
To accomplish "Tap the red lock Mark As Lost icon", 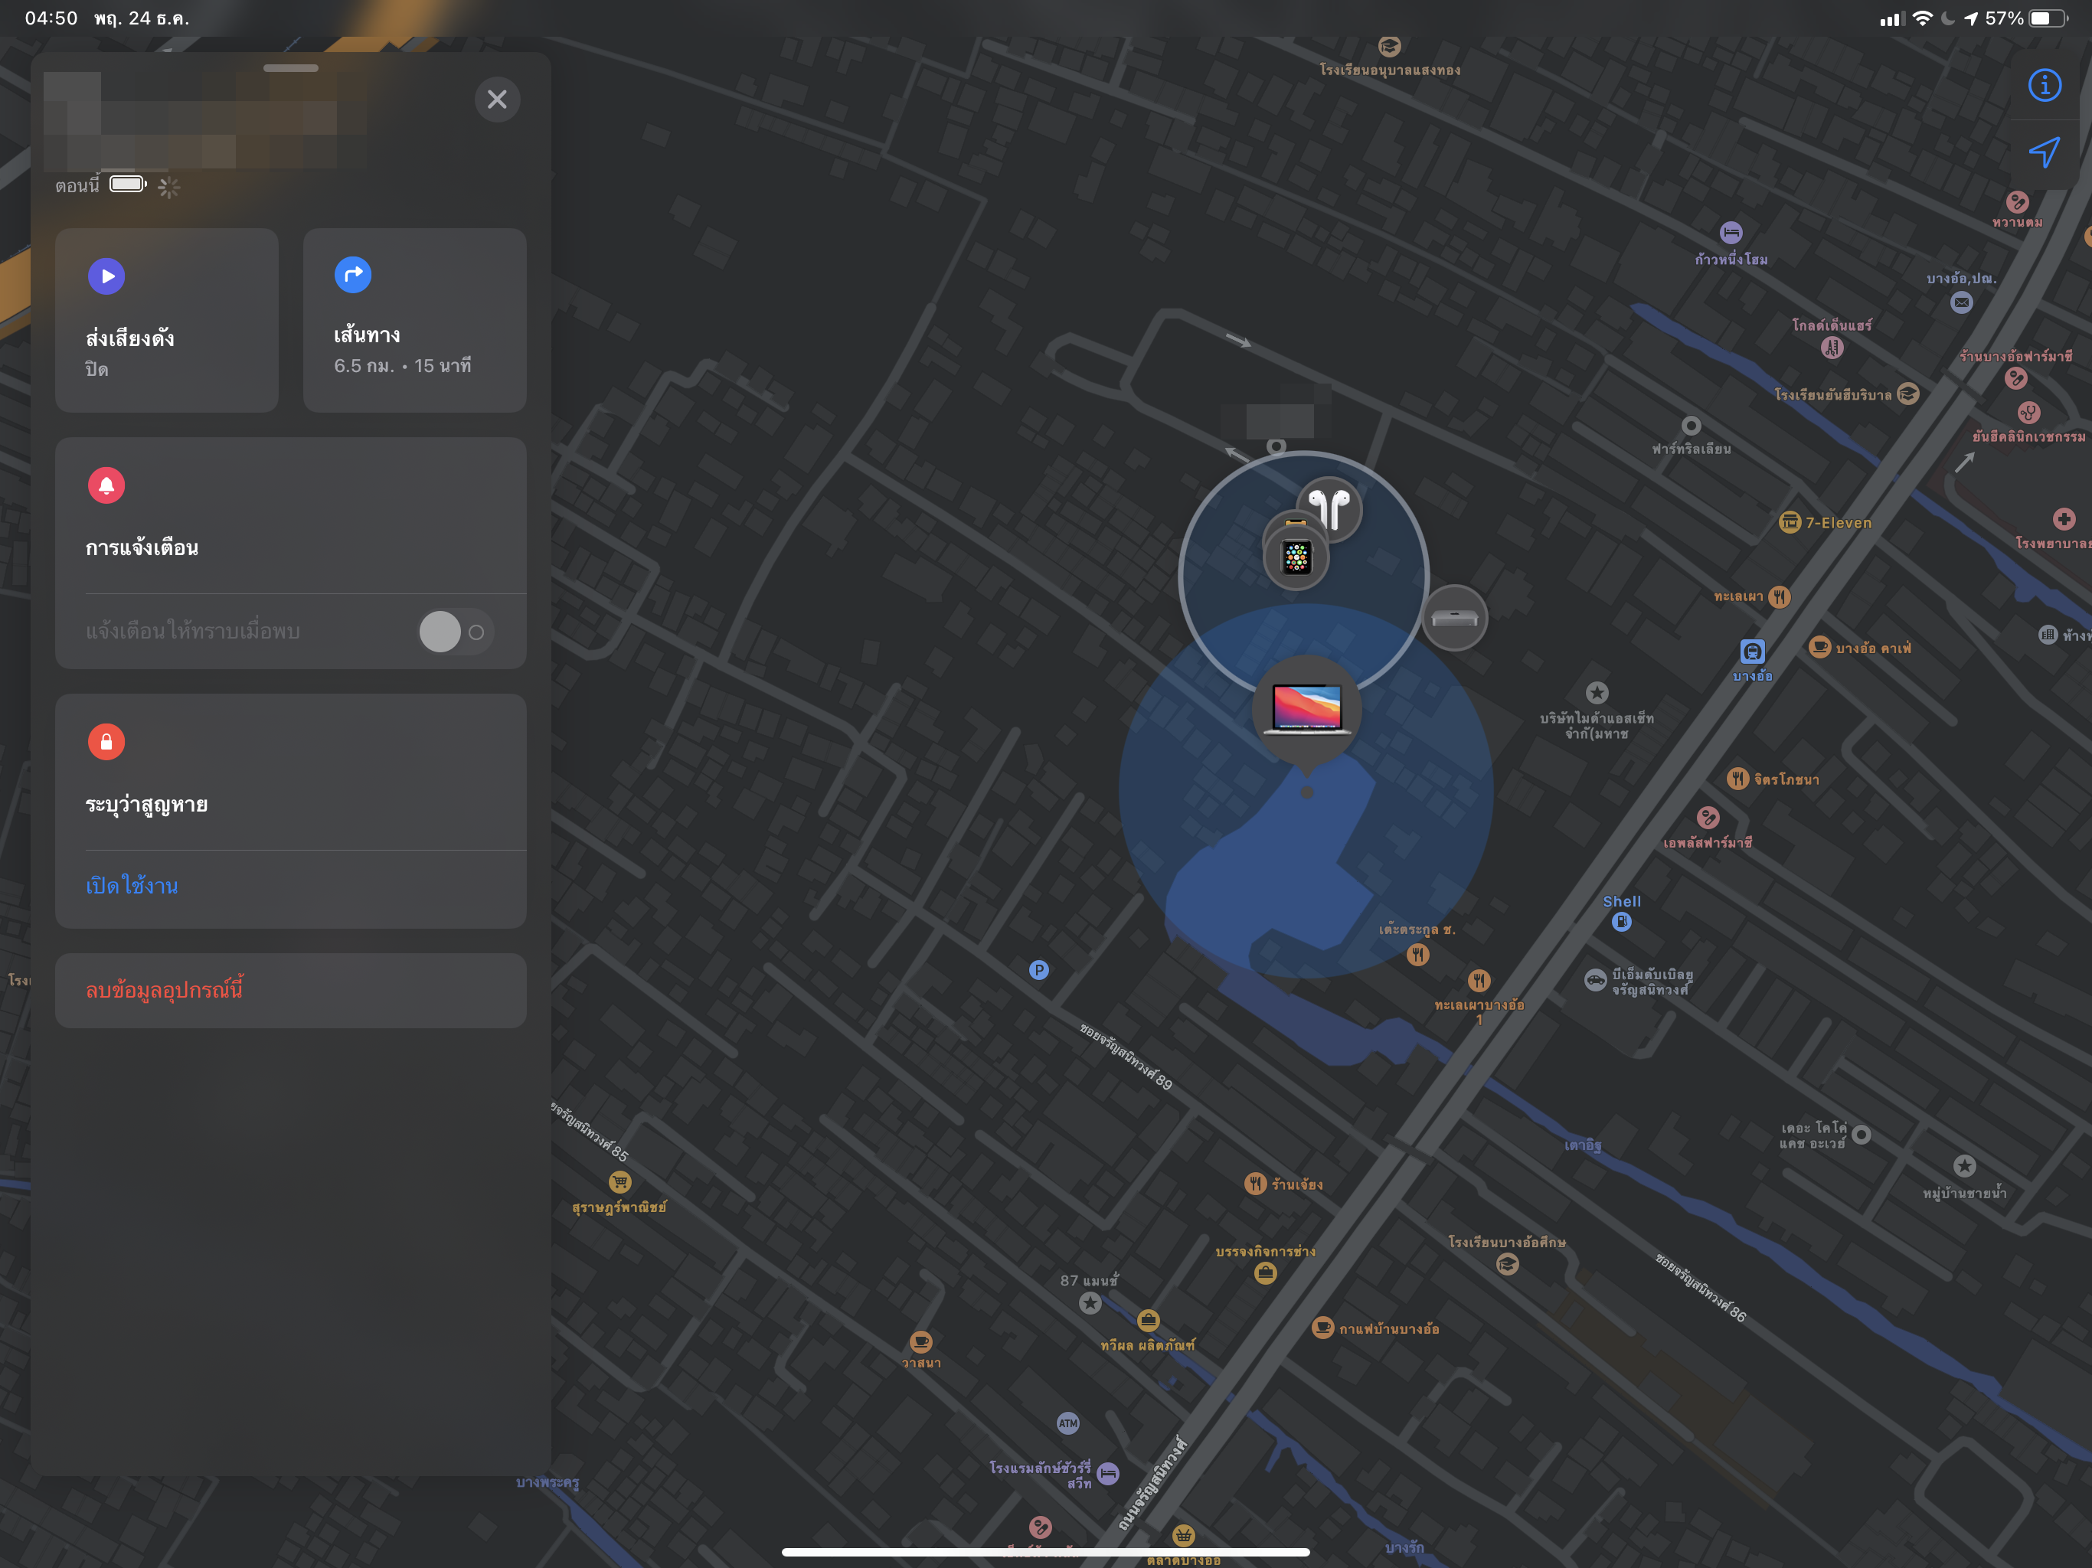I will pos(107,741).
